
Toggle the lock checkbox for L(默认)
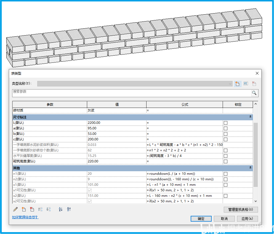225,123
